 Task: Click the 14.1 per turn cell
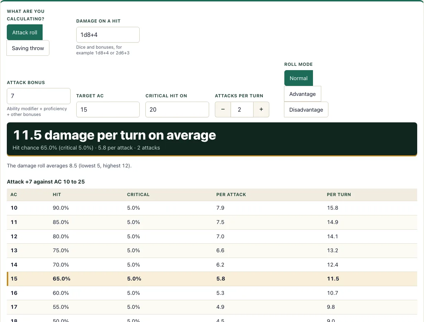(x=333, y=236)
